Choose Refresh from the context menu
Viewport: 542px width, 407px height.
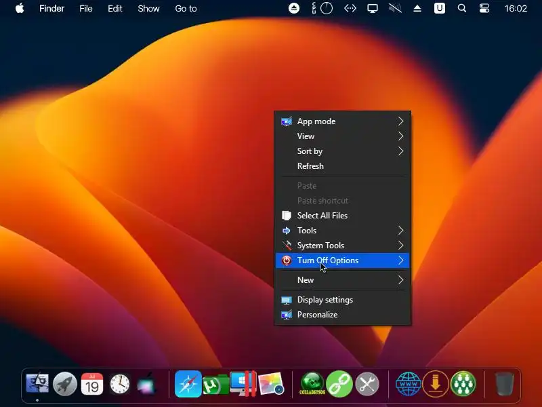coord(342,166)
